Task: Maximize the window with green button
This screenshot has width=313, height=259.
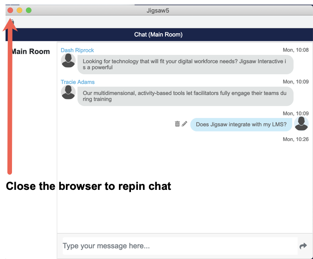Action: pos(29,10)
